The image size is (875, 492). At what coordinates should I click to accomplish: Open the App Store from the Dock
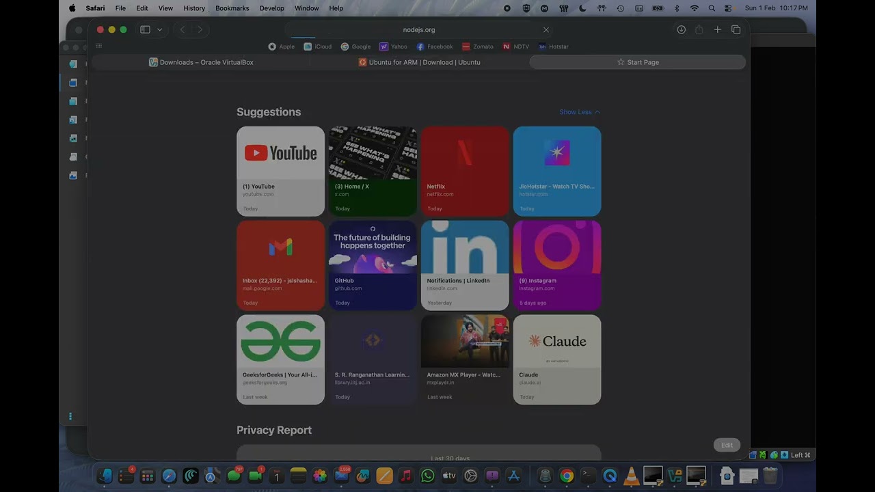[x=514, y=476]
